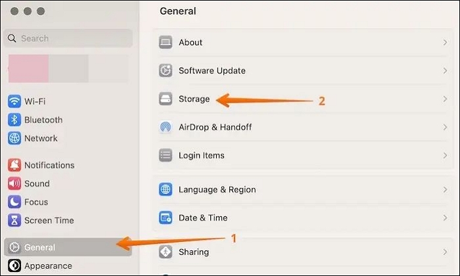Open the Date & Time row chevron

point(445,218)
